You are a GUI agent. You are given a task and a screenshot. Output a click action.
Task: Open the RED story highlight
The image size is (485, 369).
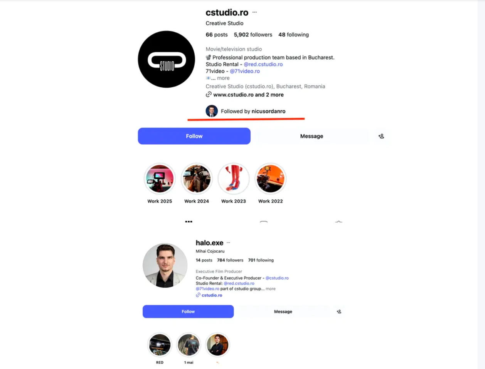[160, 345]
